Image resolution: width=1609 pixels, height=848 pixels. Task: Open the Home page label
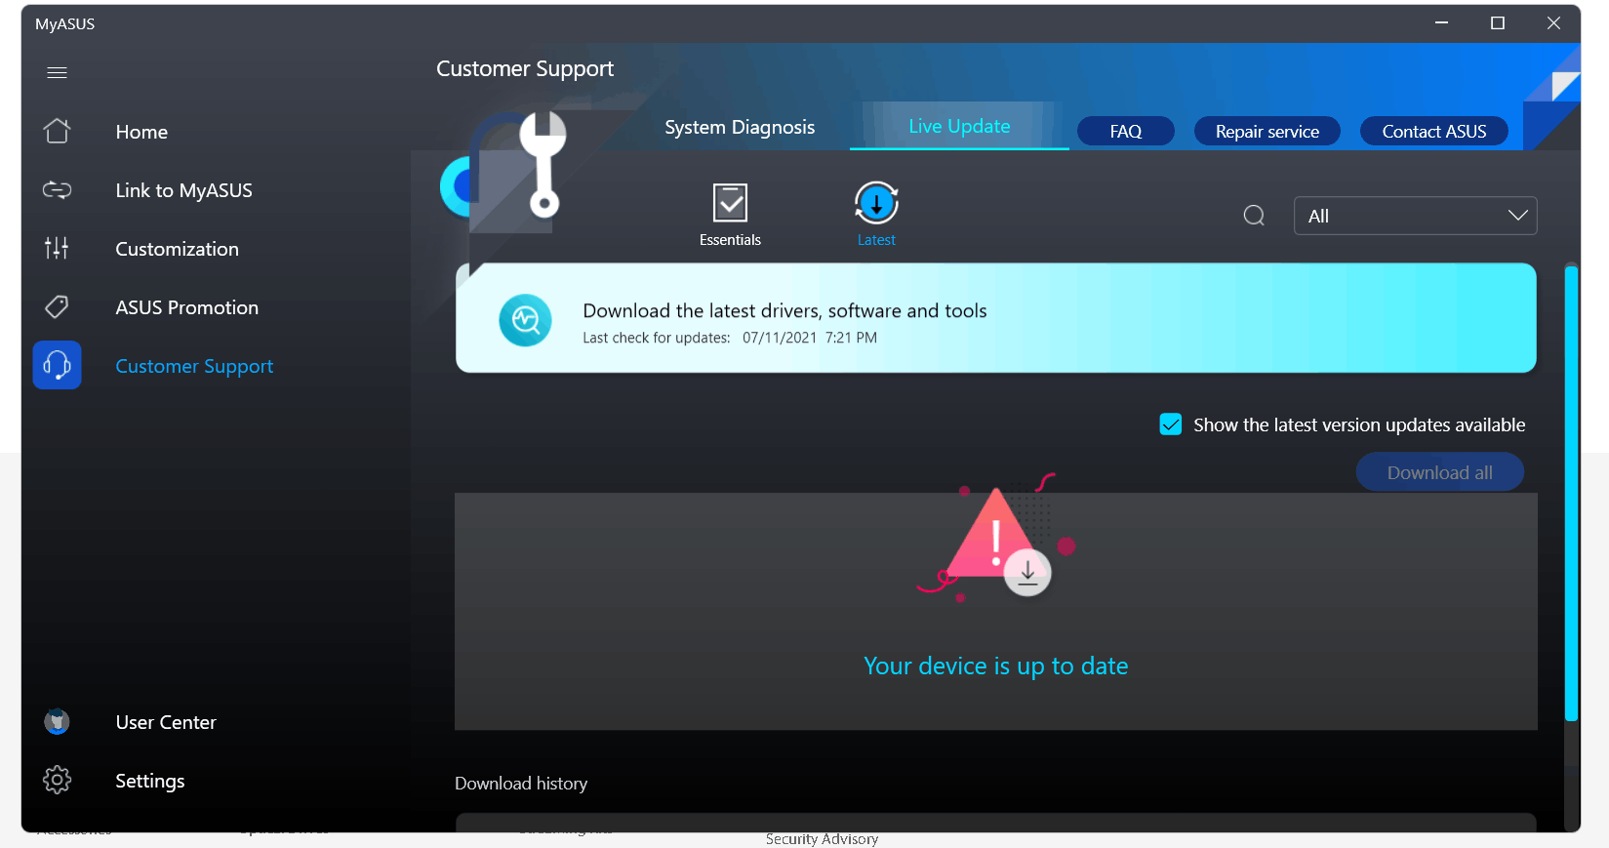(x=141, y=132)
